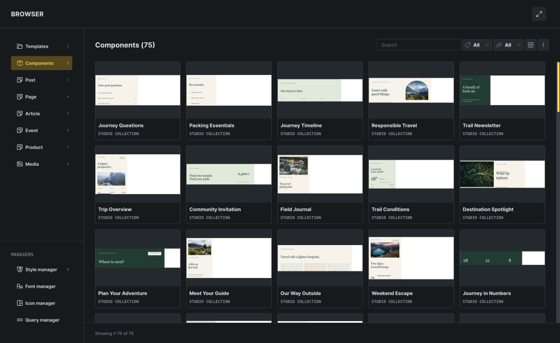
Task: Click the Font manager Aa icon
Action: pos(20,286)
